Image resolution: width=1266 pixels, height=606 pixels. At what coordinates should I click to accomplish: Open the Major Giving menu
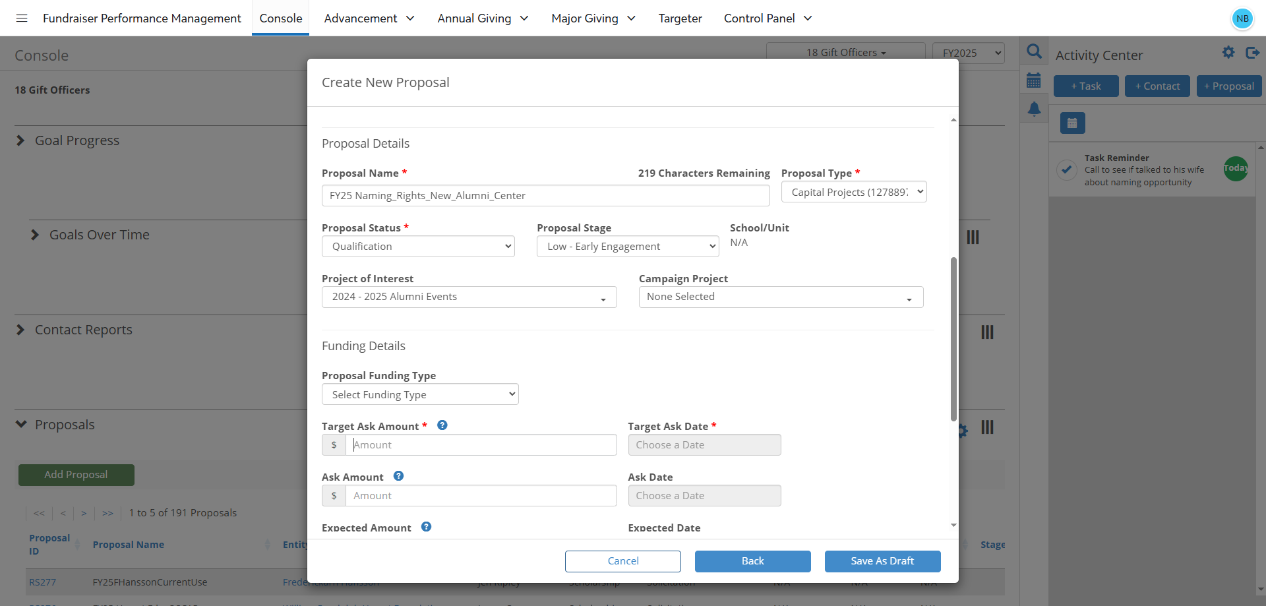coord(593,18)
